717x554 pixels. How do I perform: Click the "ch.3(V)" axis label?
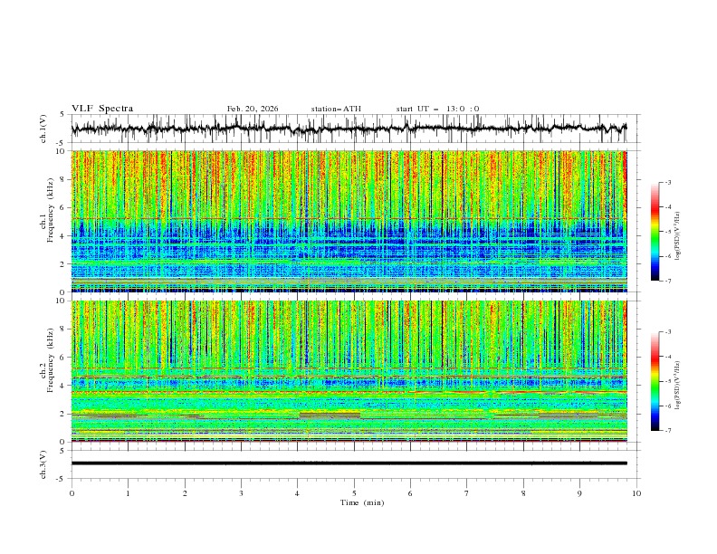pos(43,464)
